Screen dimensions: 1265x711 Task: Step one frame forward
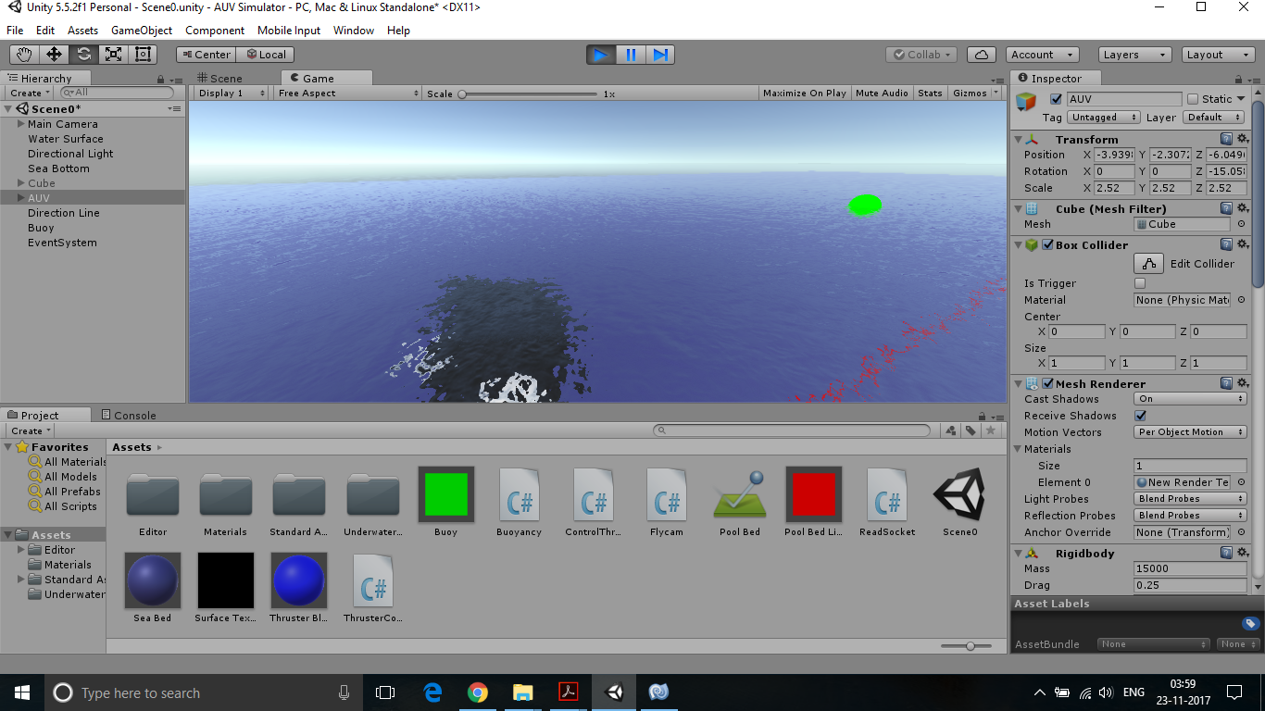pos(660,55)
